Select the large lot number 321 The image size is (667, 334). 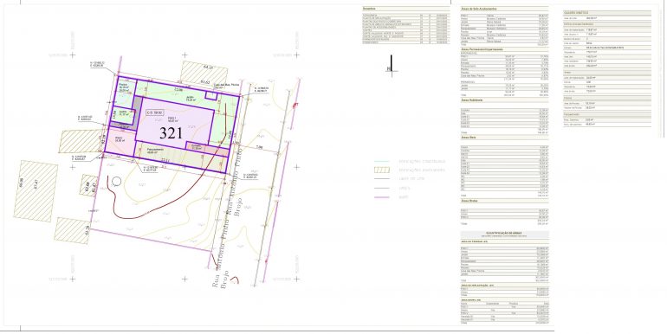coord(172,133)
